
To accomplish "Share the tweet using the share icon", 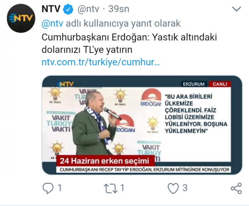I will (x=236, y=188).
